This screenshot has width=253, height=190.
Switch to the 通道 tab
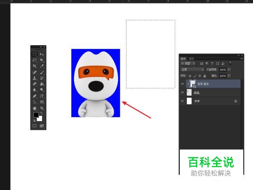[x=191, y=58]
